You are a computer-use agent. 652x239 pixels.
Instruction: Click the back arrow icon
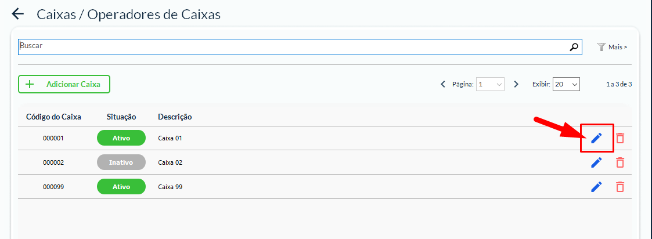coord(18,15)
